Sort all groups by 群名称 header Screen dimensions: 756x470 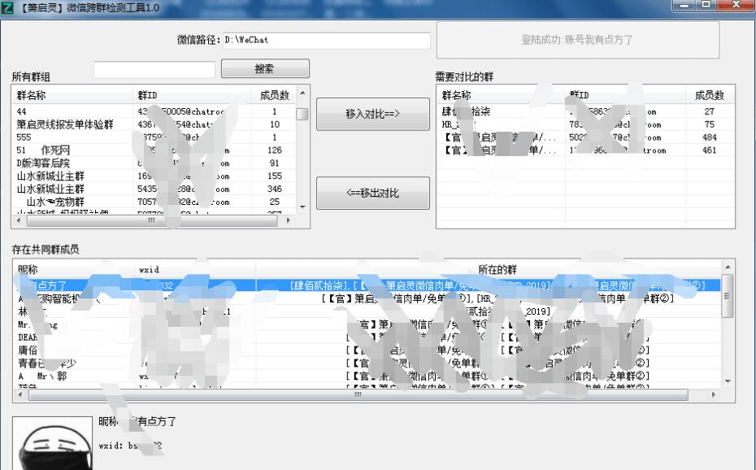click(72, 95)
